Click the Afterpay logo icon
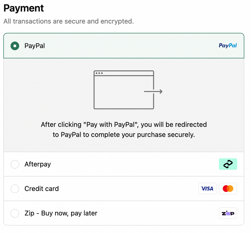 pyautogui.click(x=228, y=164)
